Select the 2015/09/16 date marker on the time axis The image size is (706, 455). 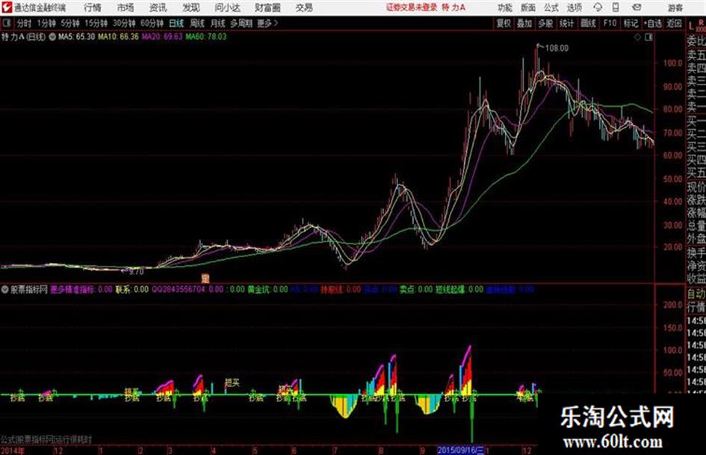460,450
